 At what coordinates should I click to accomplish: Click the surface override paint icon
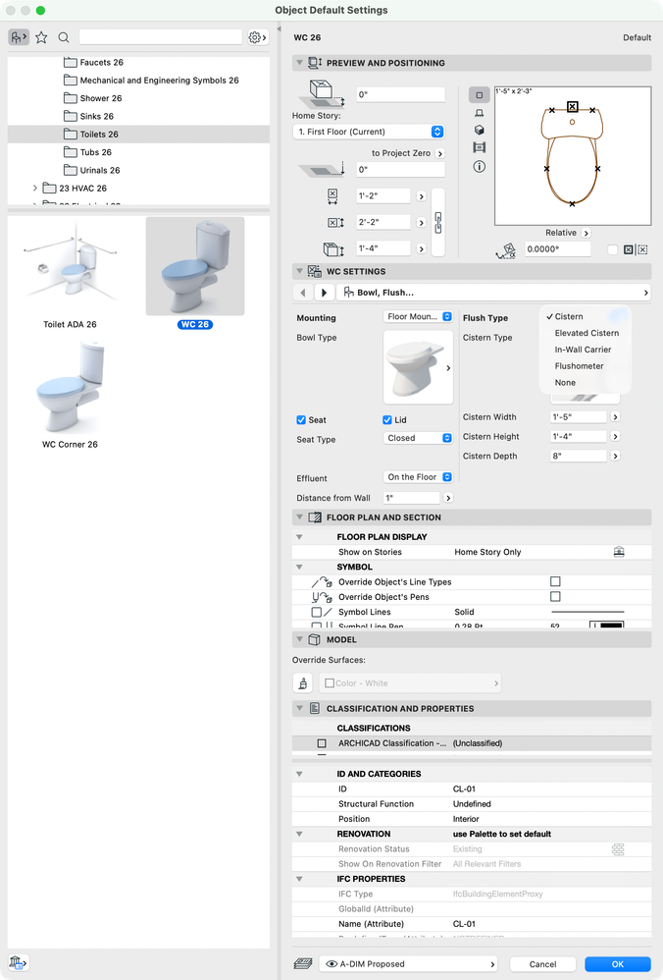(303, 683)
